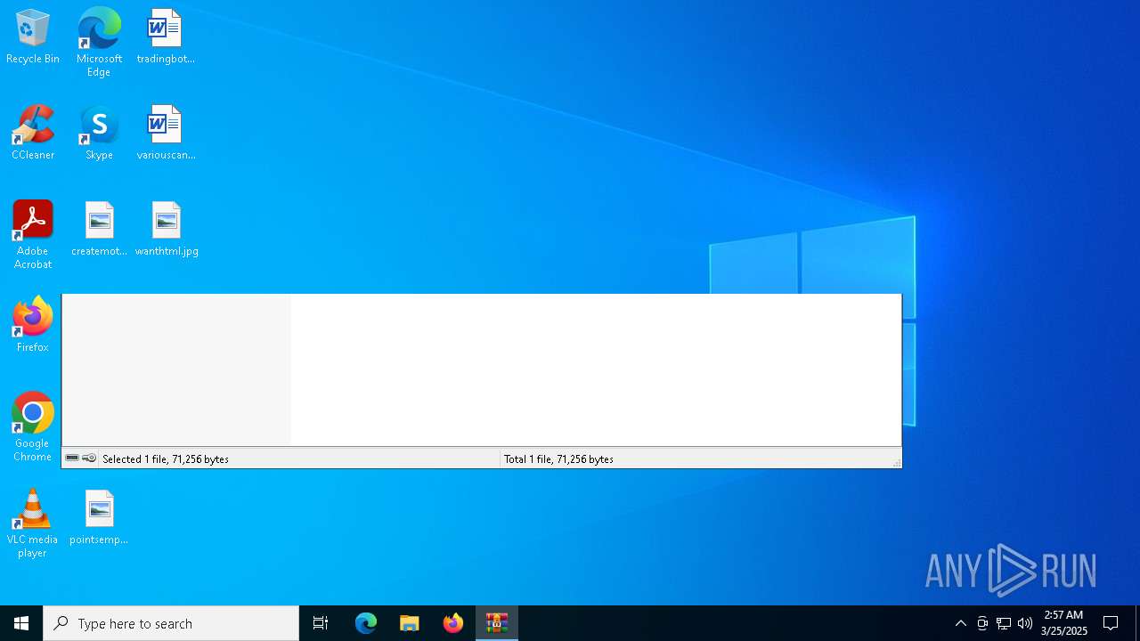Click 'Selected 1 file, 71,256 bytes' status text
The width and height of the screenshot is (1140, 641).
tap(166, 459)
